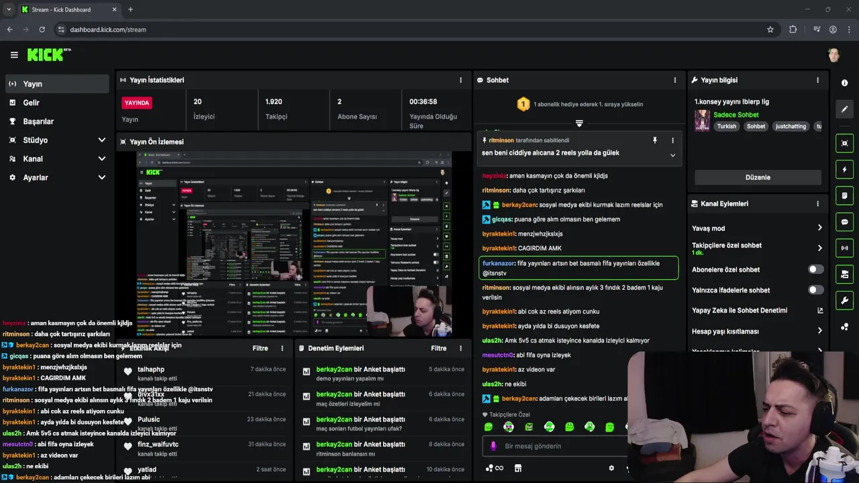This screenshot has width=859, height=483.
Task: Open the browser tab search dropdown
Action: click(x=8, y=9)
